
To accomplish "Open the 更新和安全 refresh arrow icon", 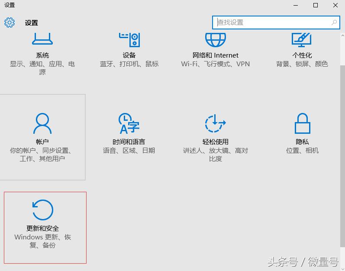I will [x=43, y=210].
